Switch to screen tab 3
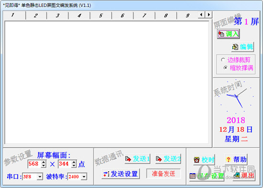The image size is (263, 188). tap(57, 16)
